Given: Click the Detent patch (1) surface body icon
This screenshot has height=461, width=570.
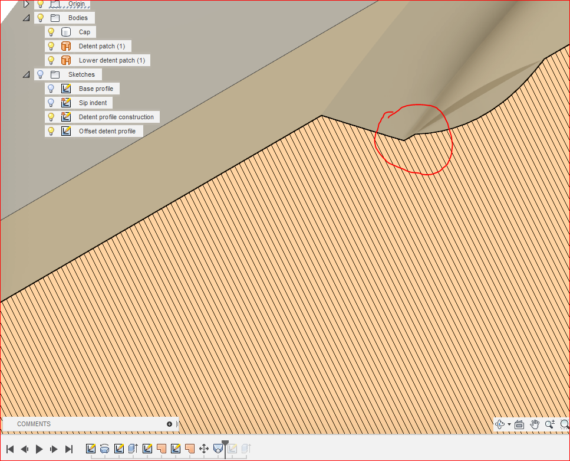Looking at the screenshot, I should (66, 46).
